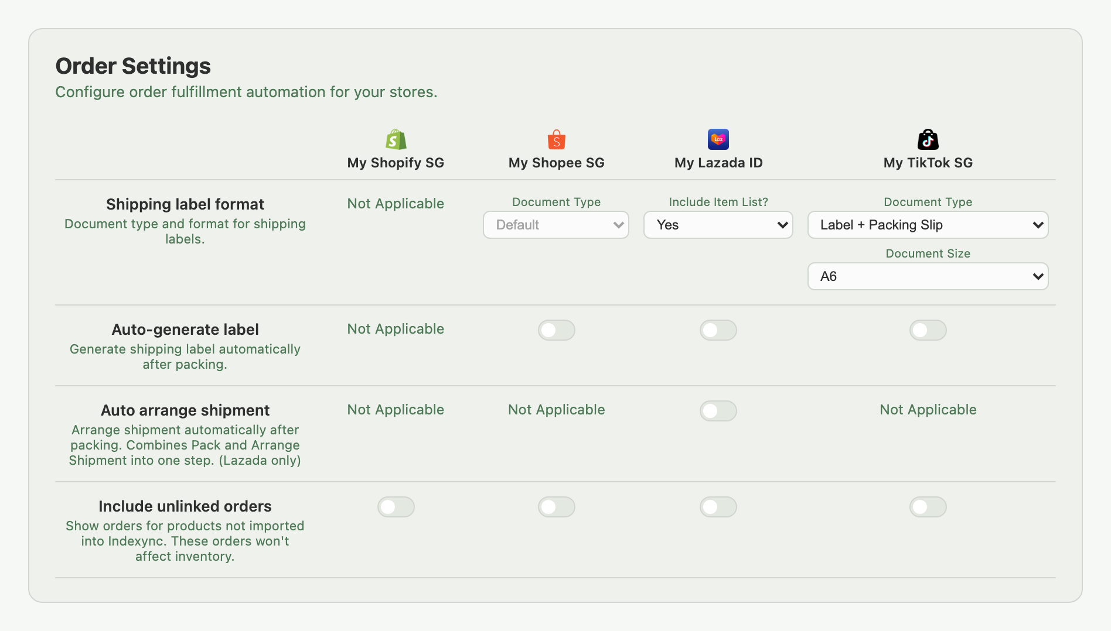This screenshot has height=631, width=1111.
Task: Click the 'Document type and format for shipping labels' description
Action: [x=185, y=231]
